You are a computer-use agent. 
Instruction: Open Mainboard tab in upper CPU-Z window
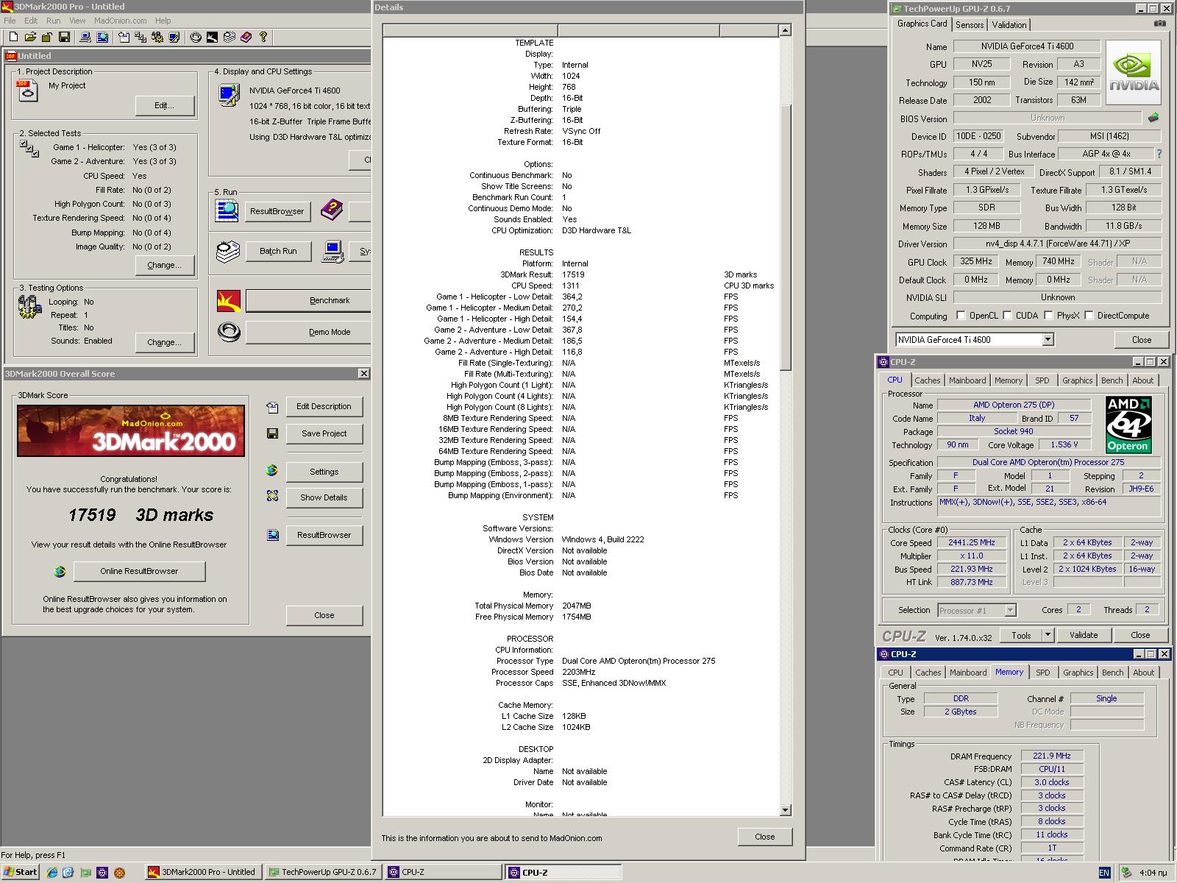click(x=967, y=380)
